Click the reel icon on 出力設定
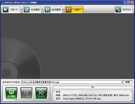This screenshot has height=104, width=135. [x=47, y=10]
